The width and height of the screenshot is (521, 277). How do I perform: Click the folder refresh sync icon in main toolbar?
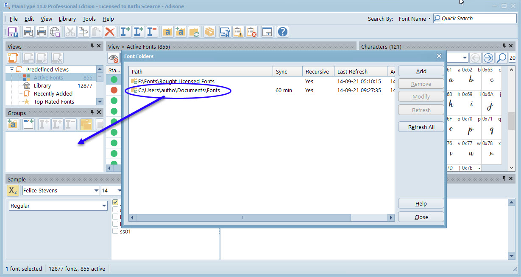click(194, 32)
